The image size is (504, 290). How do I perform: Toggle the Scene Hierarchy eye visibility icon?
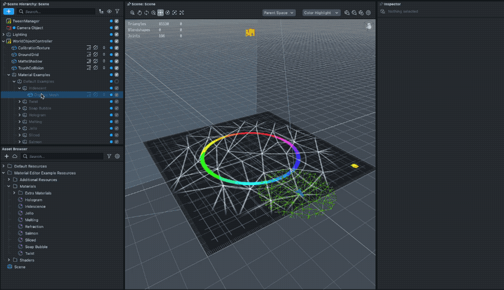click(x=109, y=11)
